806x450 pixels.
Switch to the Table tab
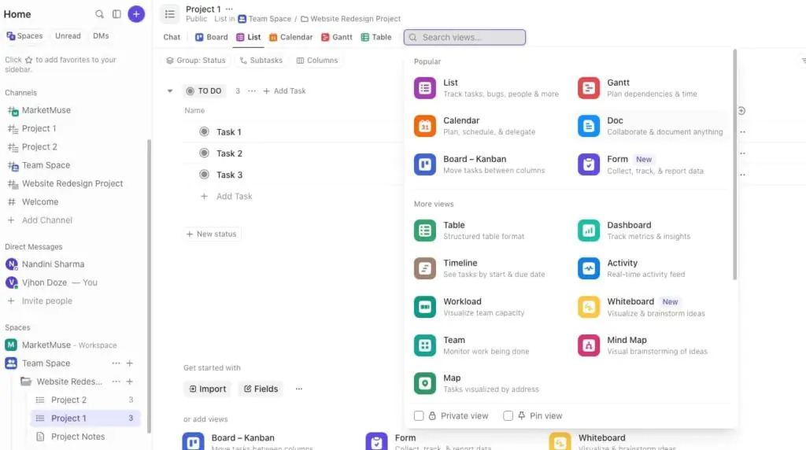tap(376, 37)
